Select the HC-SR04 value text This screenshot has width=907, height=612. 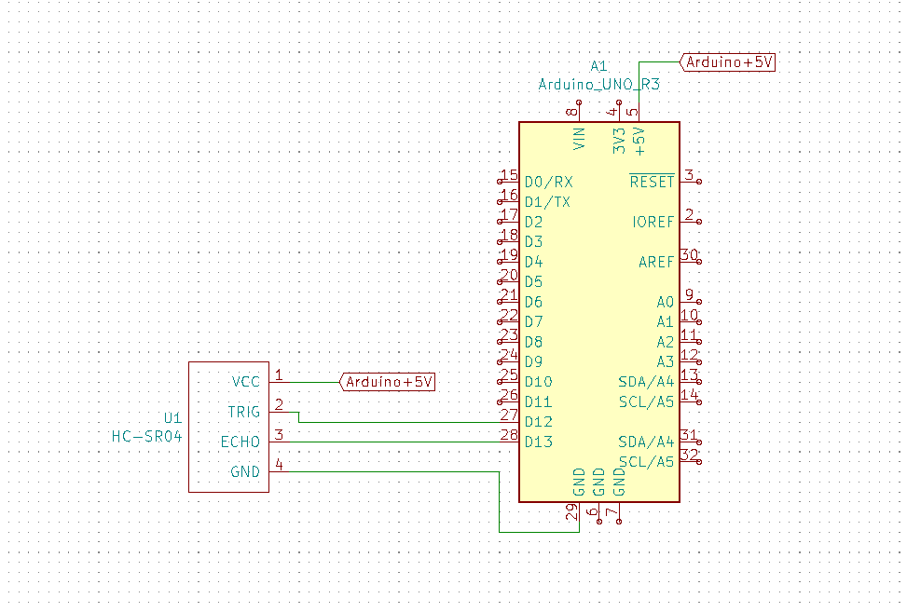146,435
